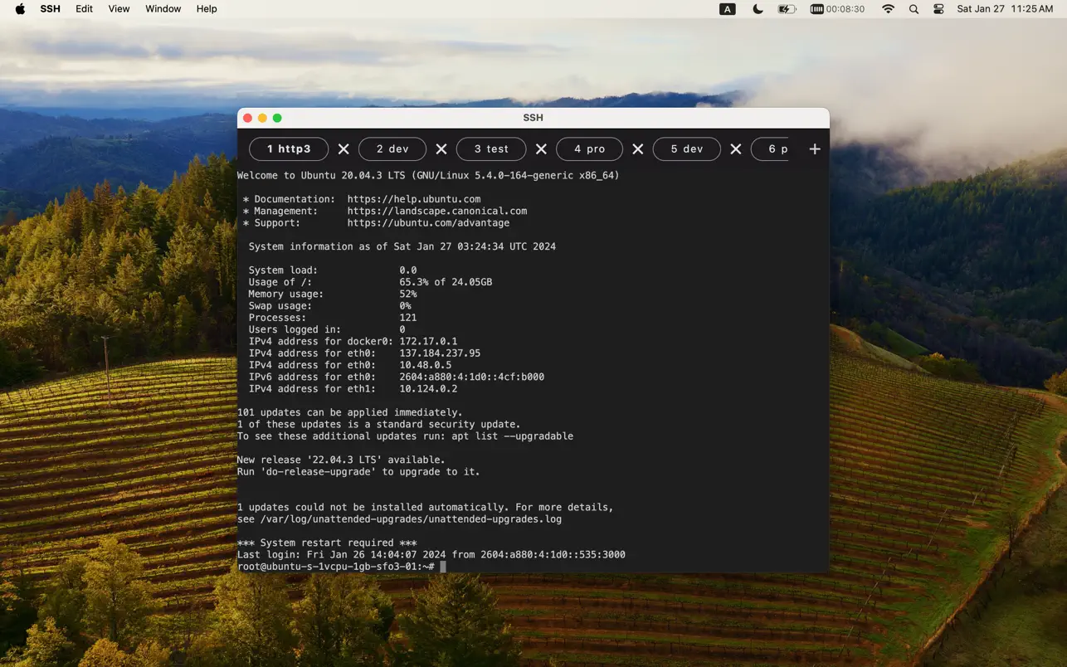Toggle the Do Not Disturb moon icon
The height and width of the screenshot is (667, 1067).
click(x=756, y=9)
